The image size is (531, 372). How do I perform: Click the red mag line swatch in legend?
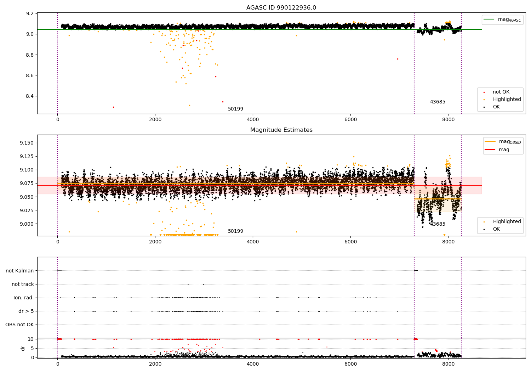tap(490, 150)
